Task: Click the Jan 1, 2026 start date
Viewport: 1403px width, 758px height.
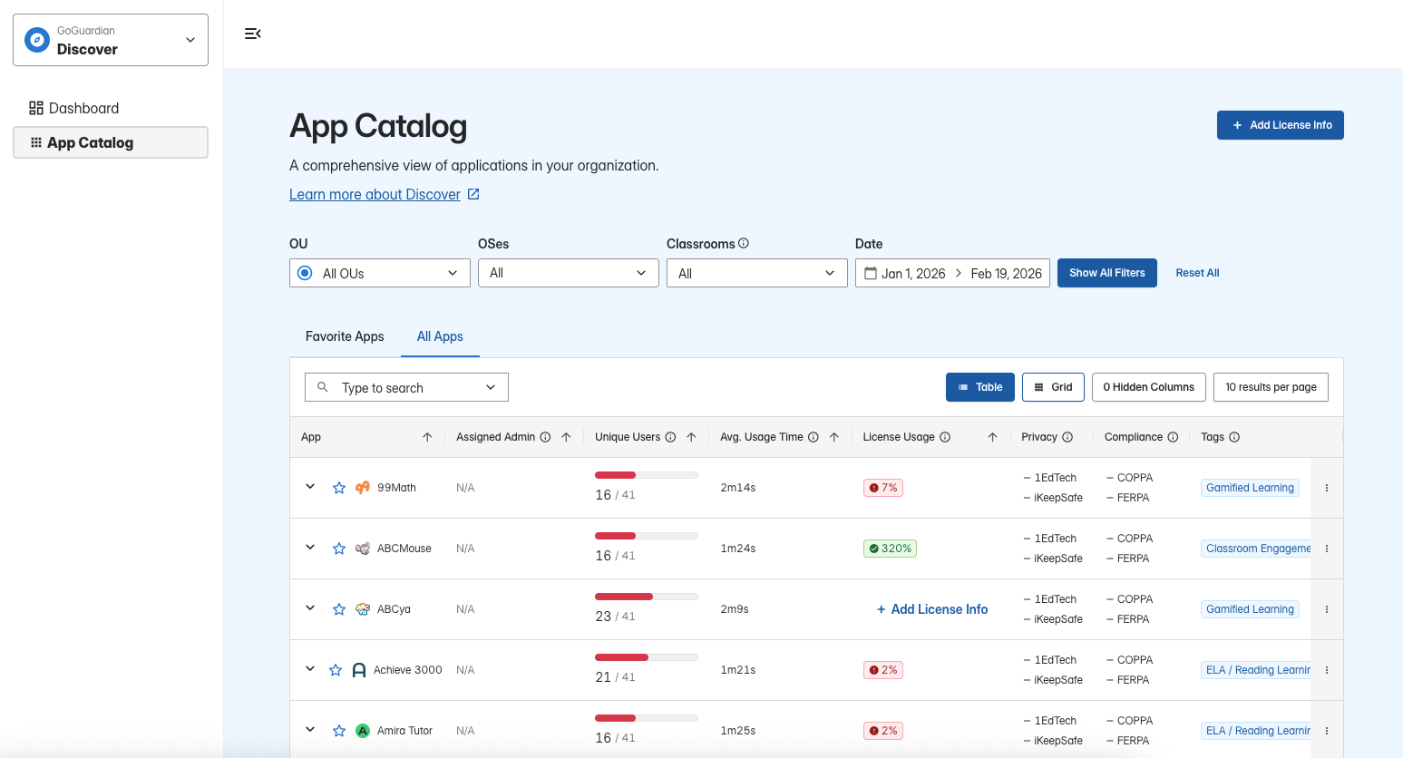Action: coord(913,273)
